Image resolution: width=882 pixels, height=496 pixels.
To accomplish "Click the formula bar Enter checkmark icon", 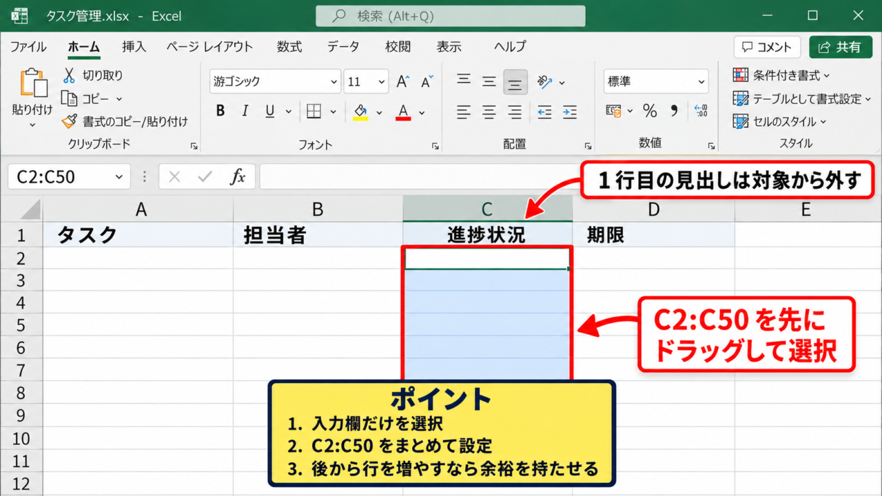I will (x=205, y=177).
